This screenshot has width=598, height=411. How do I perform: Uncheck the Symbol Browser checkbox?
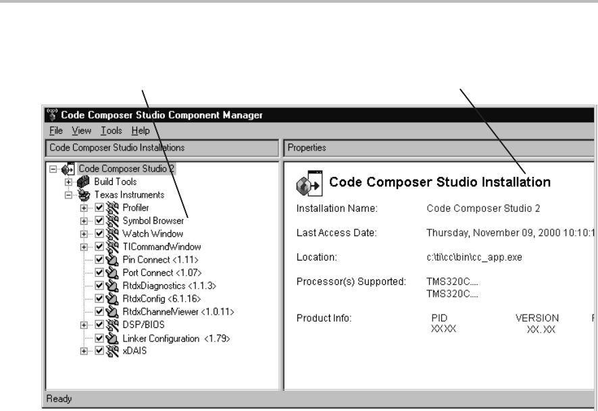[x=99, y=221]
